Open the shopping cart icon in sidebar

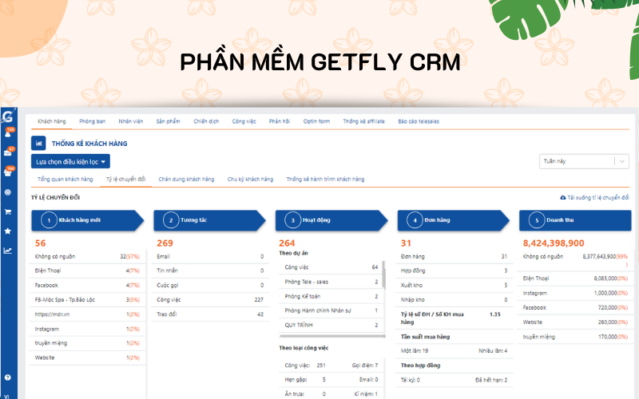coord(8,211)
